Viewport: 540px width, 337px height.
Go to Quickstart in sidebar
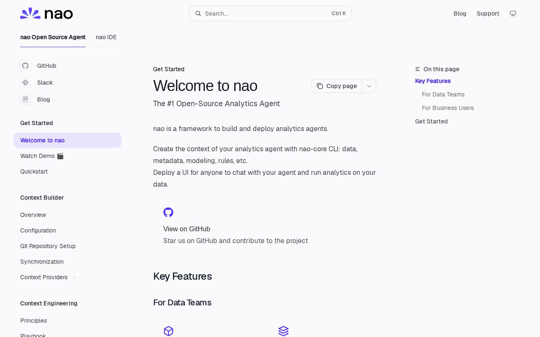[x=67, y=171]
